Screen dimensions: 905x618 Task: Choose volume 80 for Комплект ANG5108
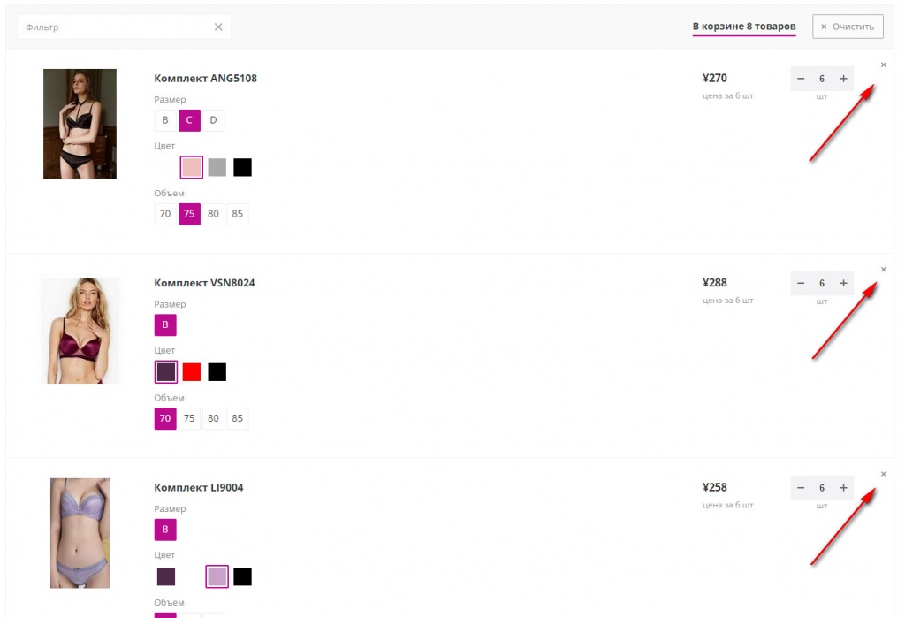[214, 214]
